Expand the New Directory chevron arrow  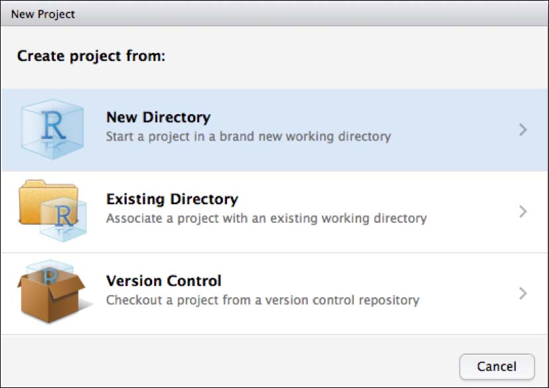(x=523, y=130)
